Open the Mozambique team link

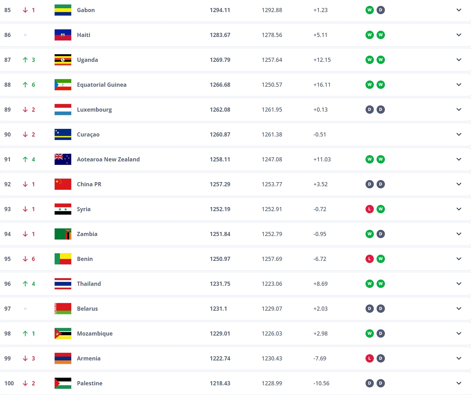click(x=95, y=333)
